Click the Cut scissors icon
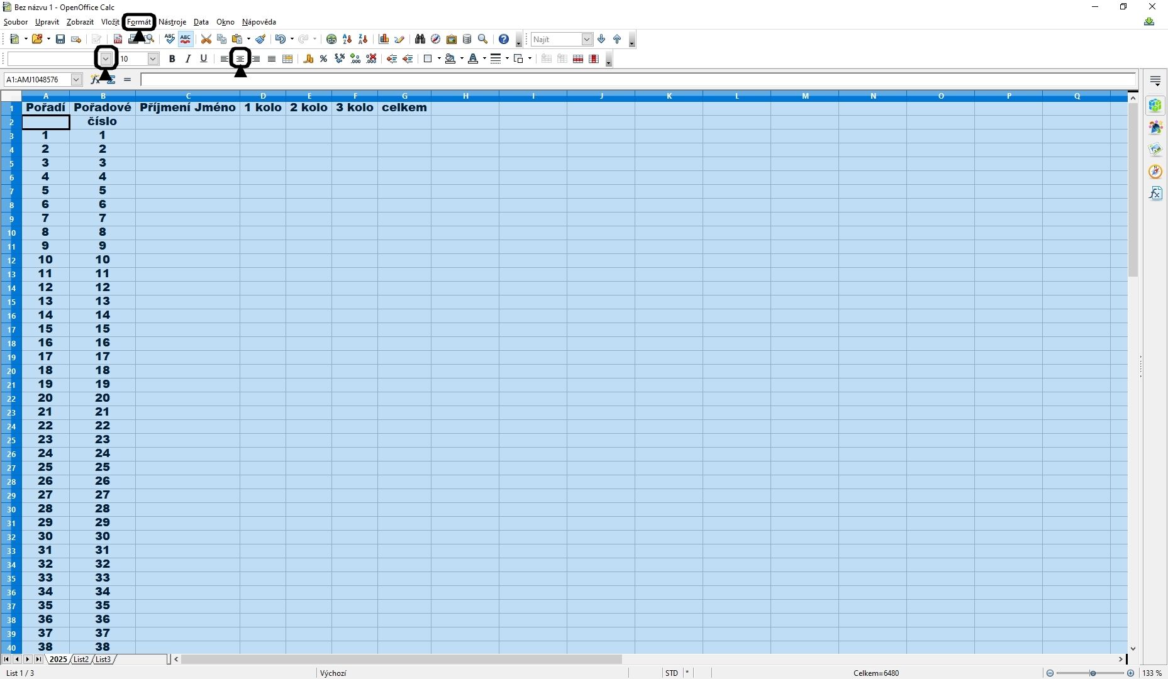Viewport: 1168px width, 679px height. tap(206, 39)
